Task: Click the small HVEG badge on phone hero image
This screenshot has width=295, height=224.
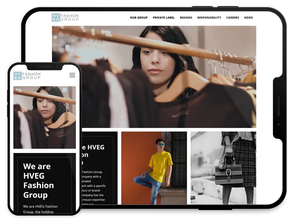Action: click(x=65, y=90)
